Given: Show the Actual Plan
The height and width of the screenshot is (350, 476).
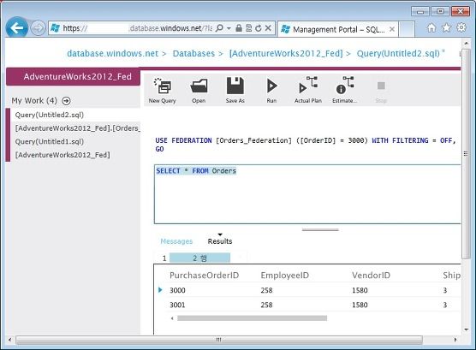Looking at the screenshot, I should 308,90.
